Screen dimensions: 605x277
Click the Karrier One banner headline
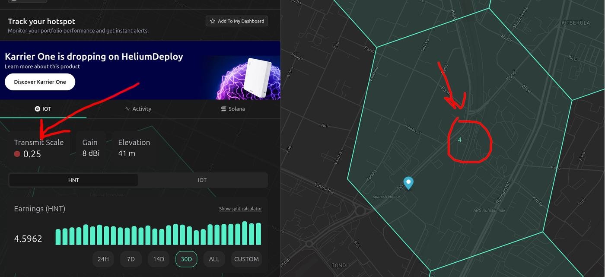click(94, 56)
